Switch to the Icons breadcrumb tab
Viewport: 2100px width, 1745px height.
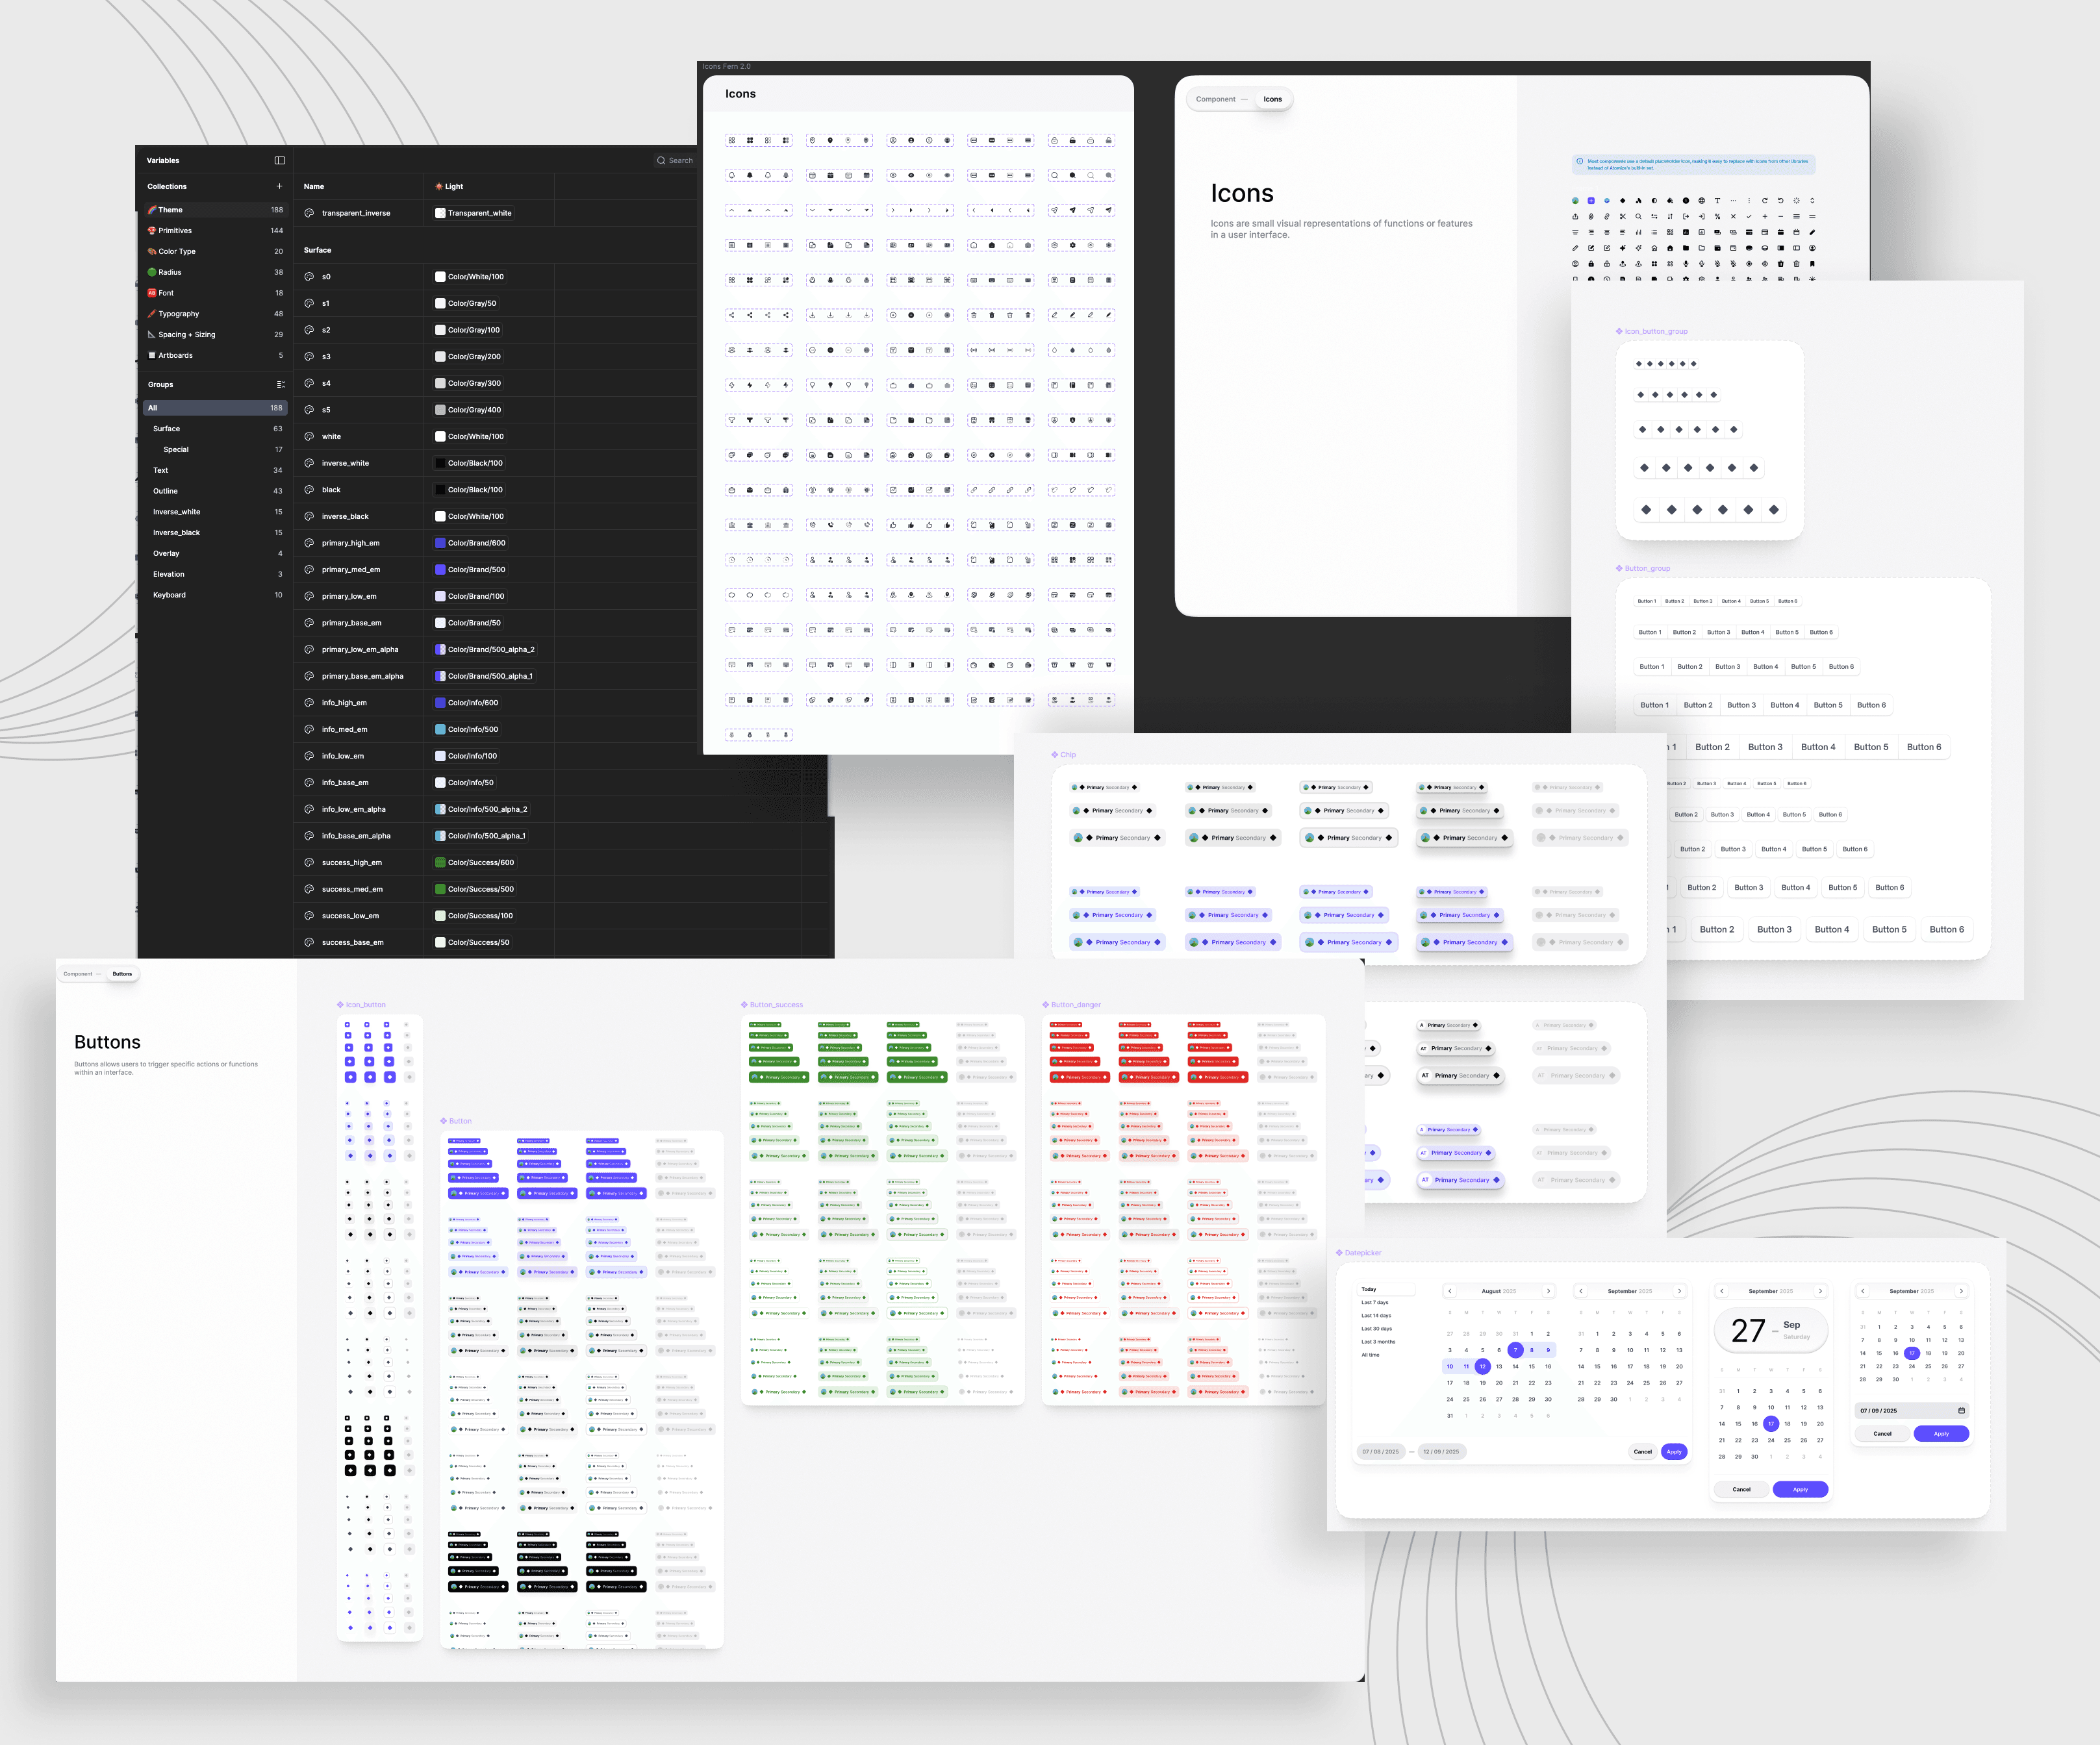coord(1272,99)
